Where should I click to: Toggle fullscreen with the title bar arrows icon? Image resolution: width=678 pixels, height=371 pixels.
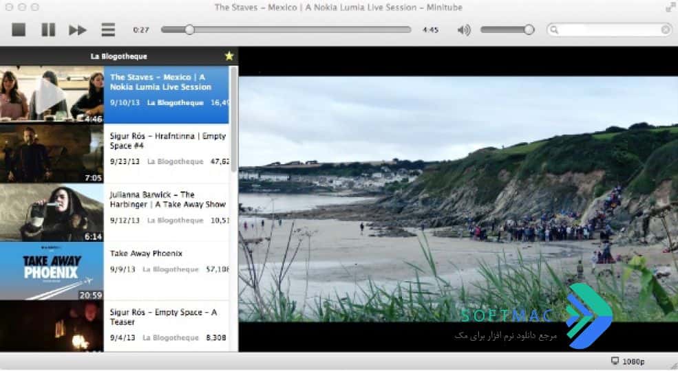point(670,7)
